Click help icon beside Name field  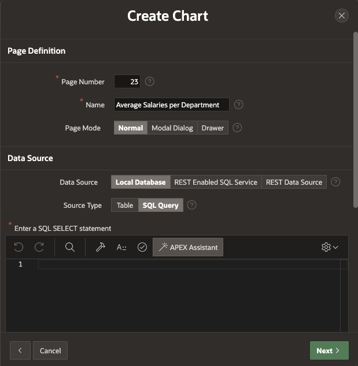(238, 104)
